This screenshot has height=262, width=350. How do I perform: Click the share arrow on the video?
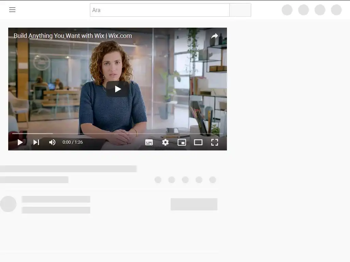click(215, 36)
